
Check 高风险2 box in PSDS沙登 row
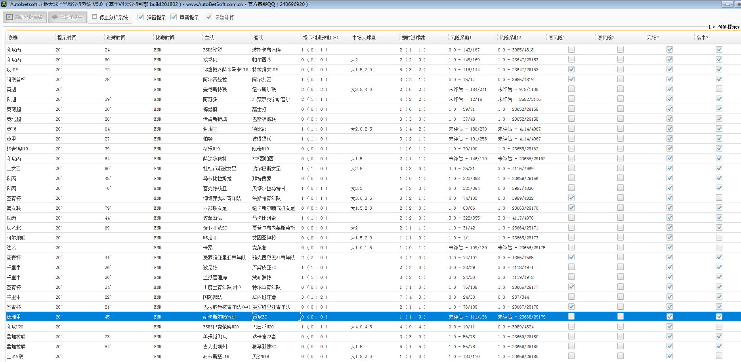point(621,49)
